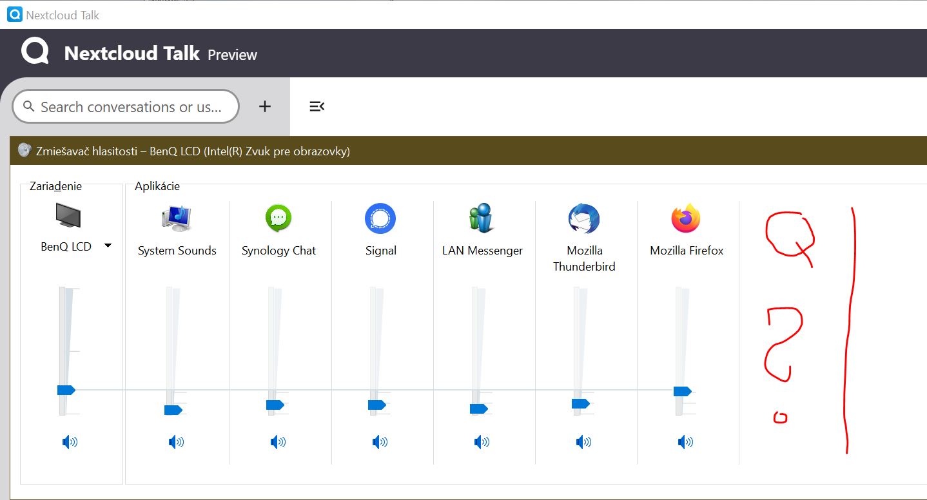Mute Mozilla Firefox audio
The width and height of the screenshot is (927, 500).
tap(686, 442)
